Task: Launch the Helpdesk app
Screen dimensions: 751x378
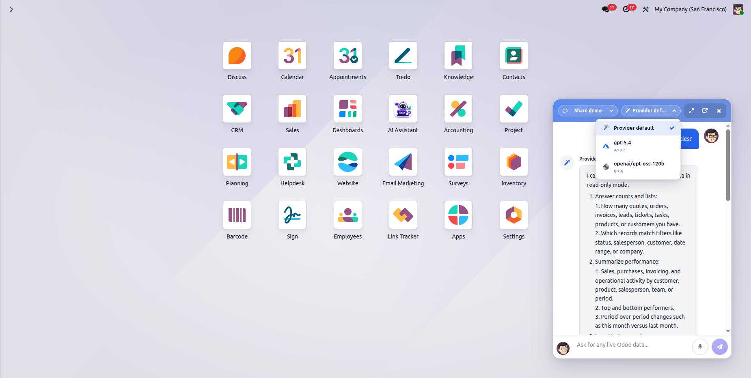Action: coord(292,162)
